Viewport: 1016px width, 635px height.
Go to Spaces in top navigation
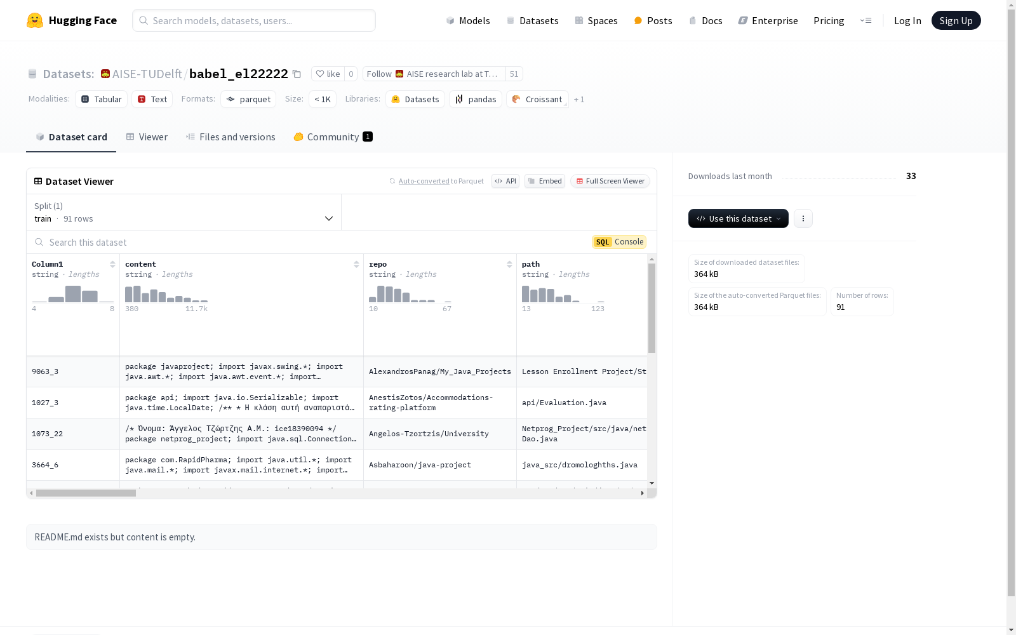tap(596, 20)
